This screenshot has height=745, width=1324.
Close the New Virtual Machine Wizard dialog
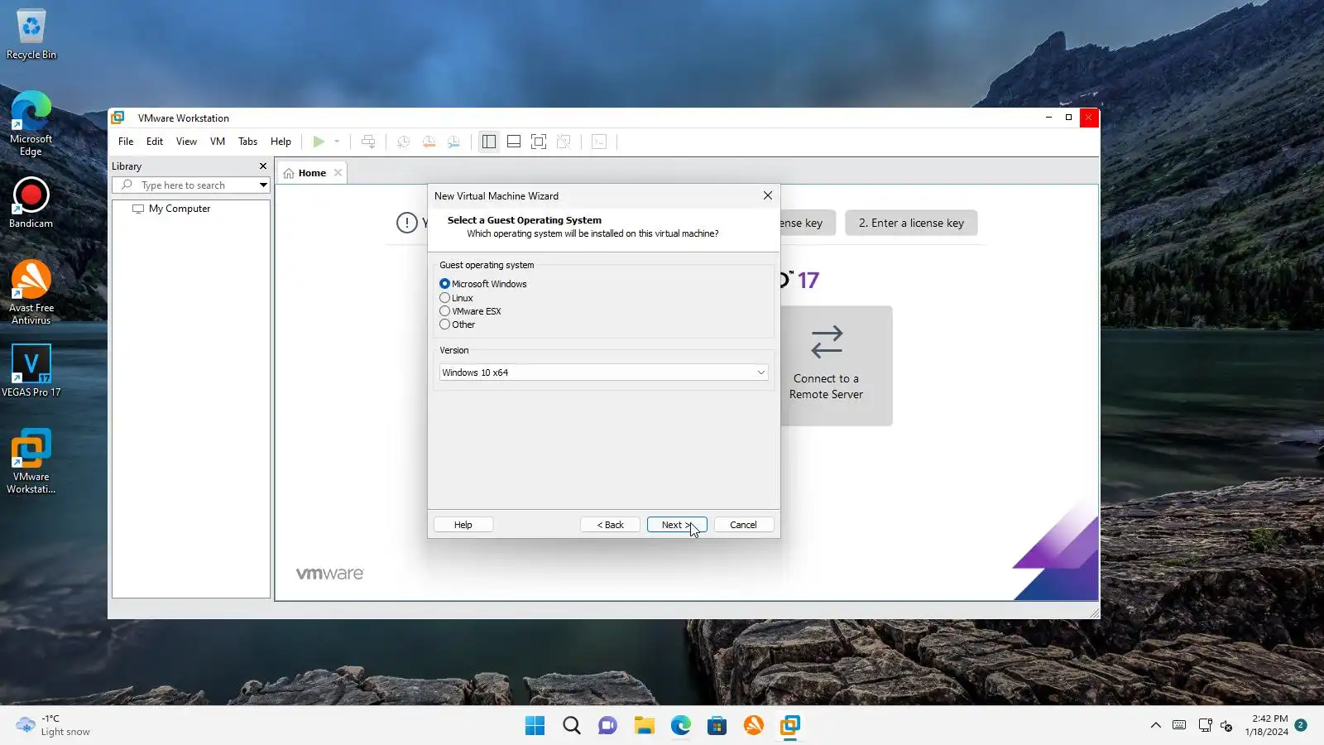[x=768, y=195]
